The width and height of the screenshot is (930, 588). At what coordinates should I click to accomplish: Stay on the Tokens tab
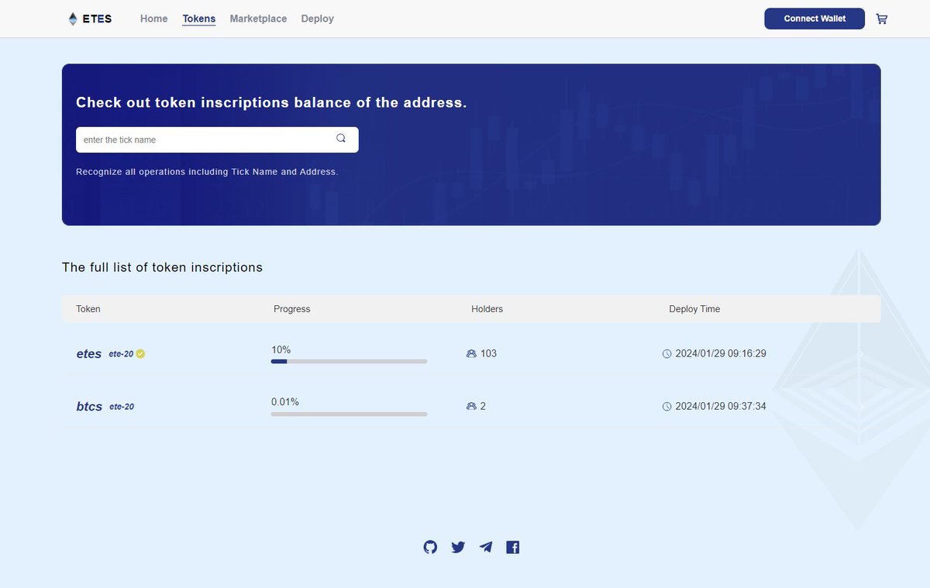(x=198, y=19)
